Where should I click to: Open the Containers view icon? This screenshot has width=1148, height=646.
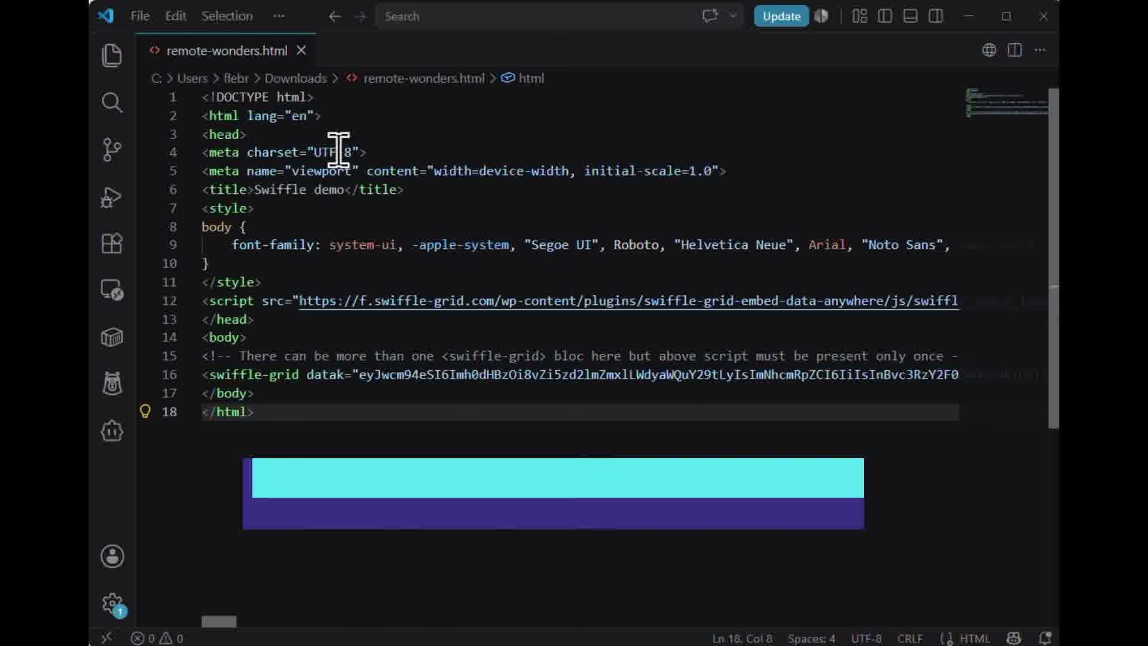[x=112, y=337]
